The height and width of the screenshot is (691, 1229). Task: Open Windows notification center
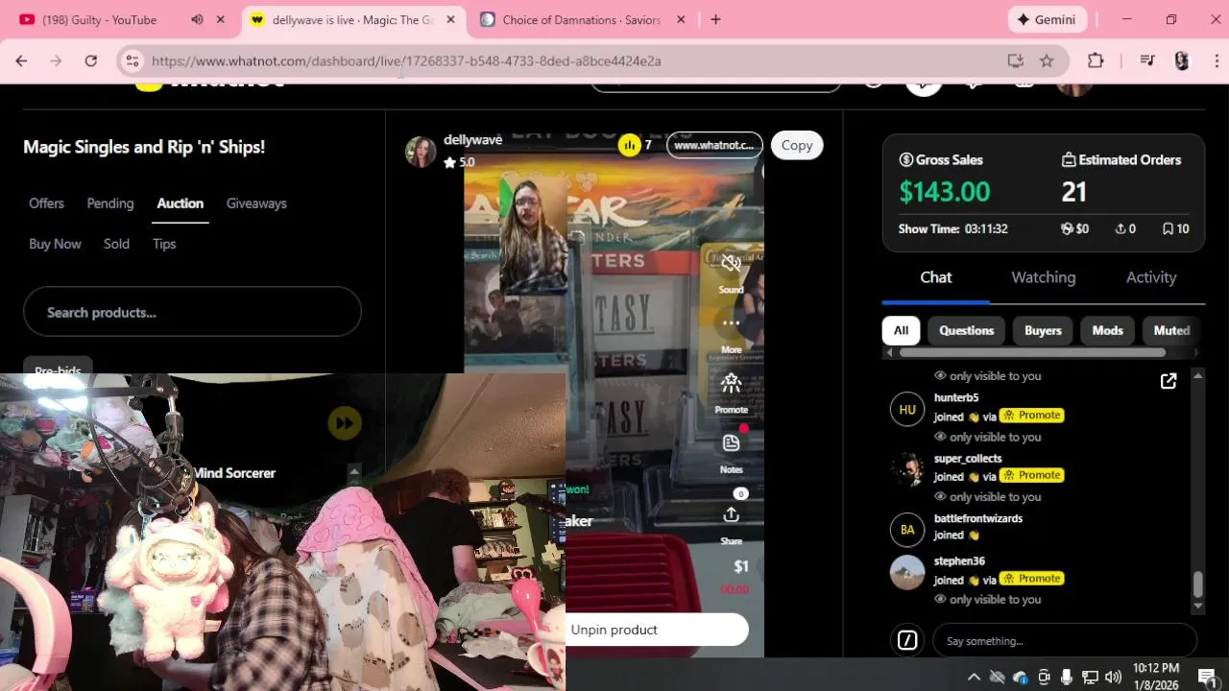(1207, 677)
